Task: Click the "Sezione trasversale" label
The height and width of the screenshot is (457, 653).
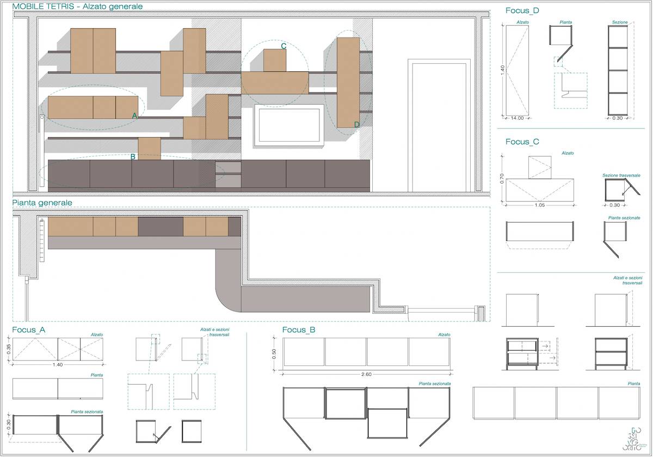Action: pyautogui.click(x=621, y=175)
